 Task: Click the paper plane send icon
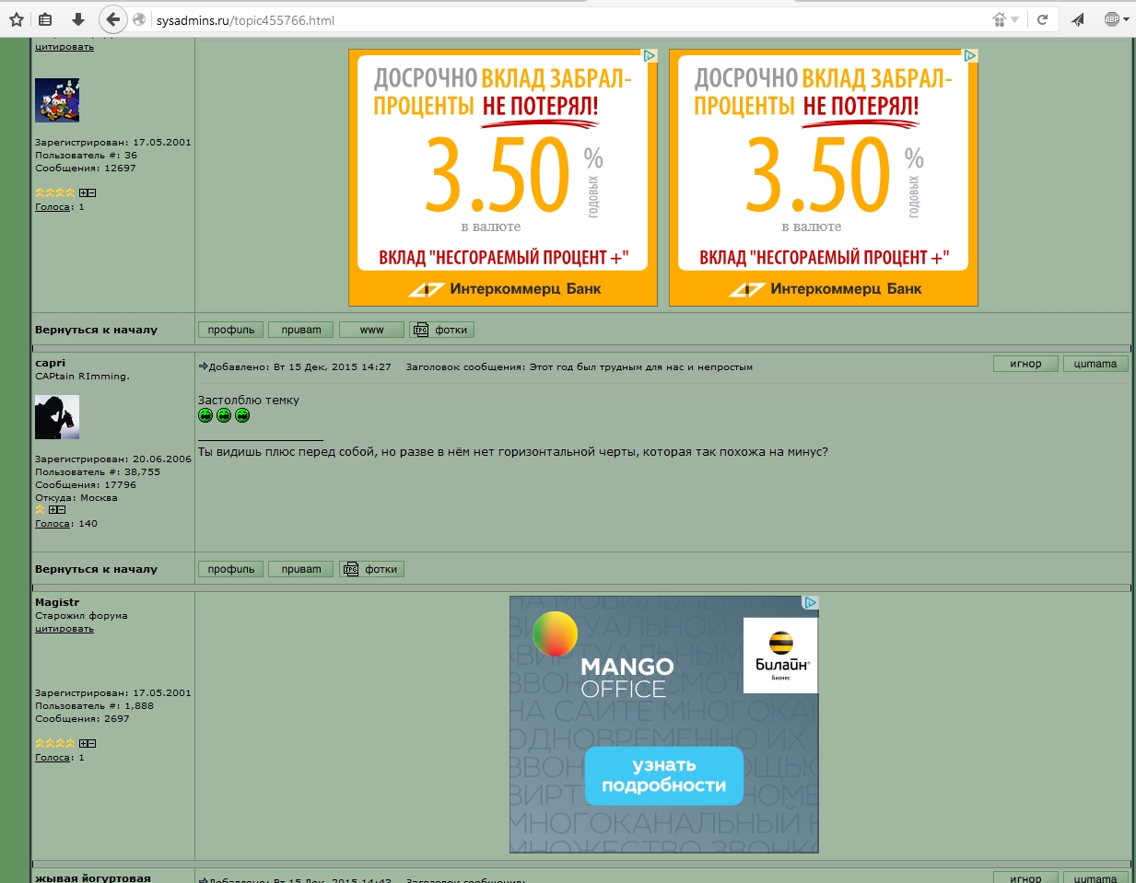pos(1078,19)
